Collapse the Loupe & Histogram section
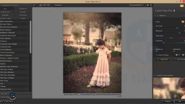185x104 pixels. pyautogui.click(x=155, y=75)
